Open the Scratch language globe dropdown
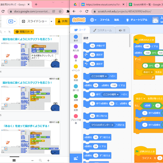 (x=93, y=20)
